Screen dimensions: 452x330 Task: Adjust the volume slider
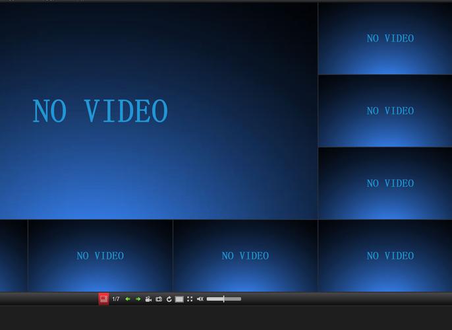tap(224, 299)
